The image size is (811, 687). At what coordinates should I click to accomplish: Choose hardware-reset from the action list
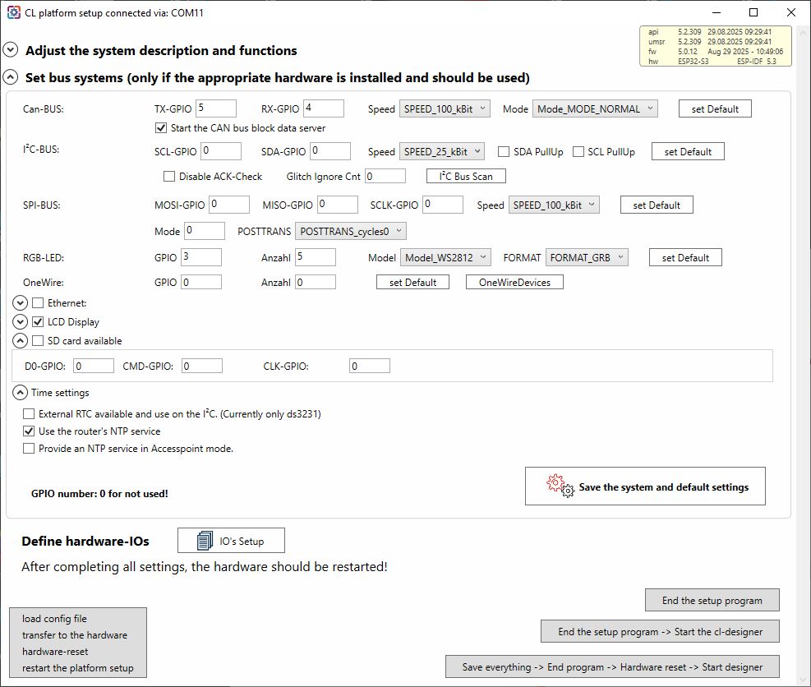coord(56,652)
